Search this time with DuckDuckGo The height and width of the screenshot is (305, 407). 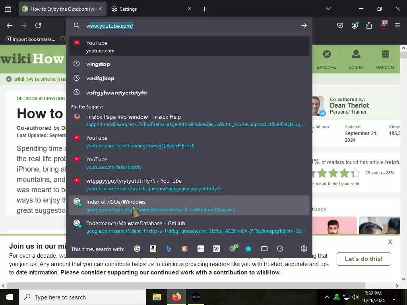(184, 249)
